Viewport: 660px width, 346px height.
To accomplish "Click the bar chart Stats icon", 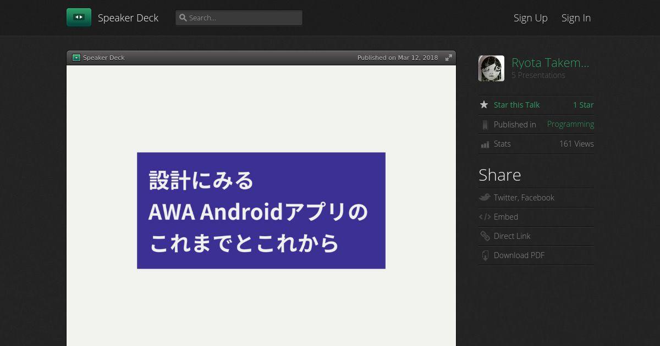I will tap(485, 144).
